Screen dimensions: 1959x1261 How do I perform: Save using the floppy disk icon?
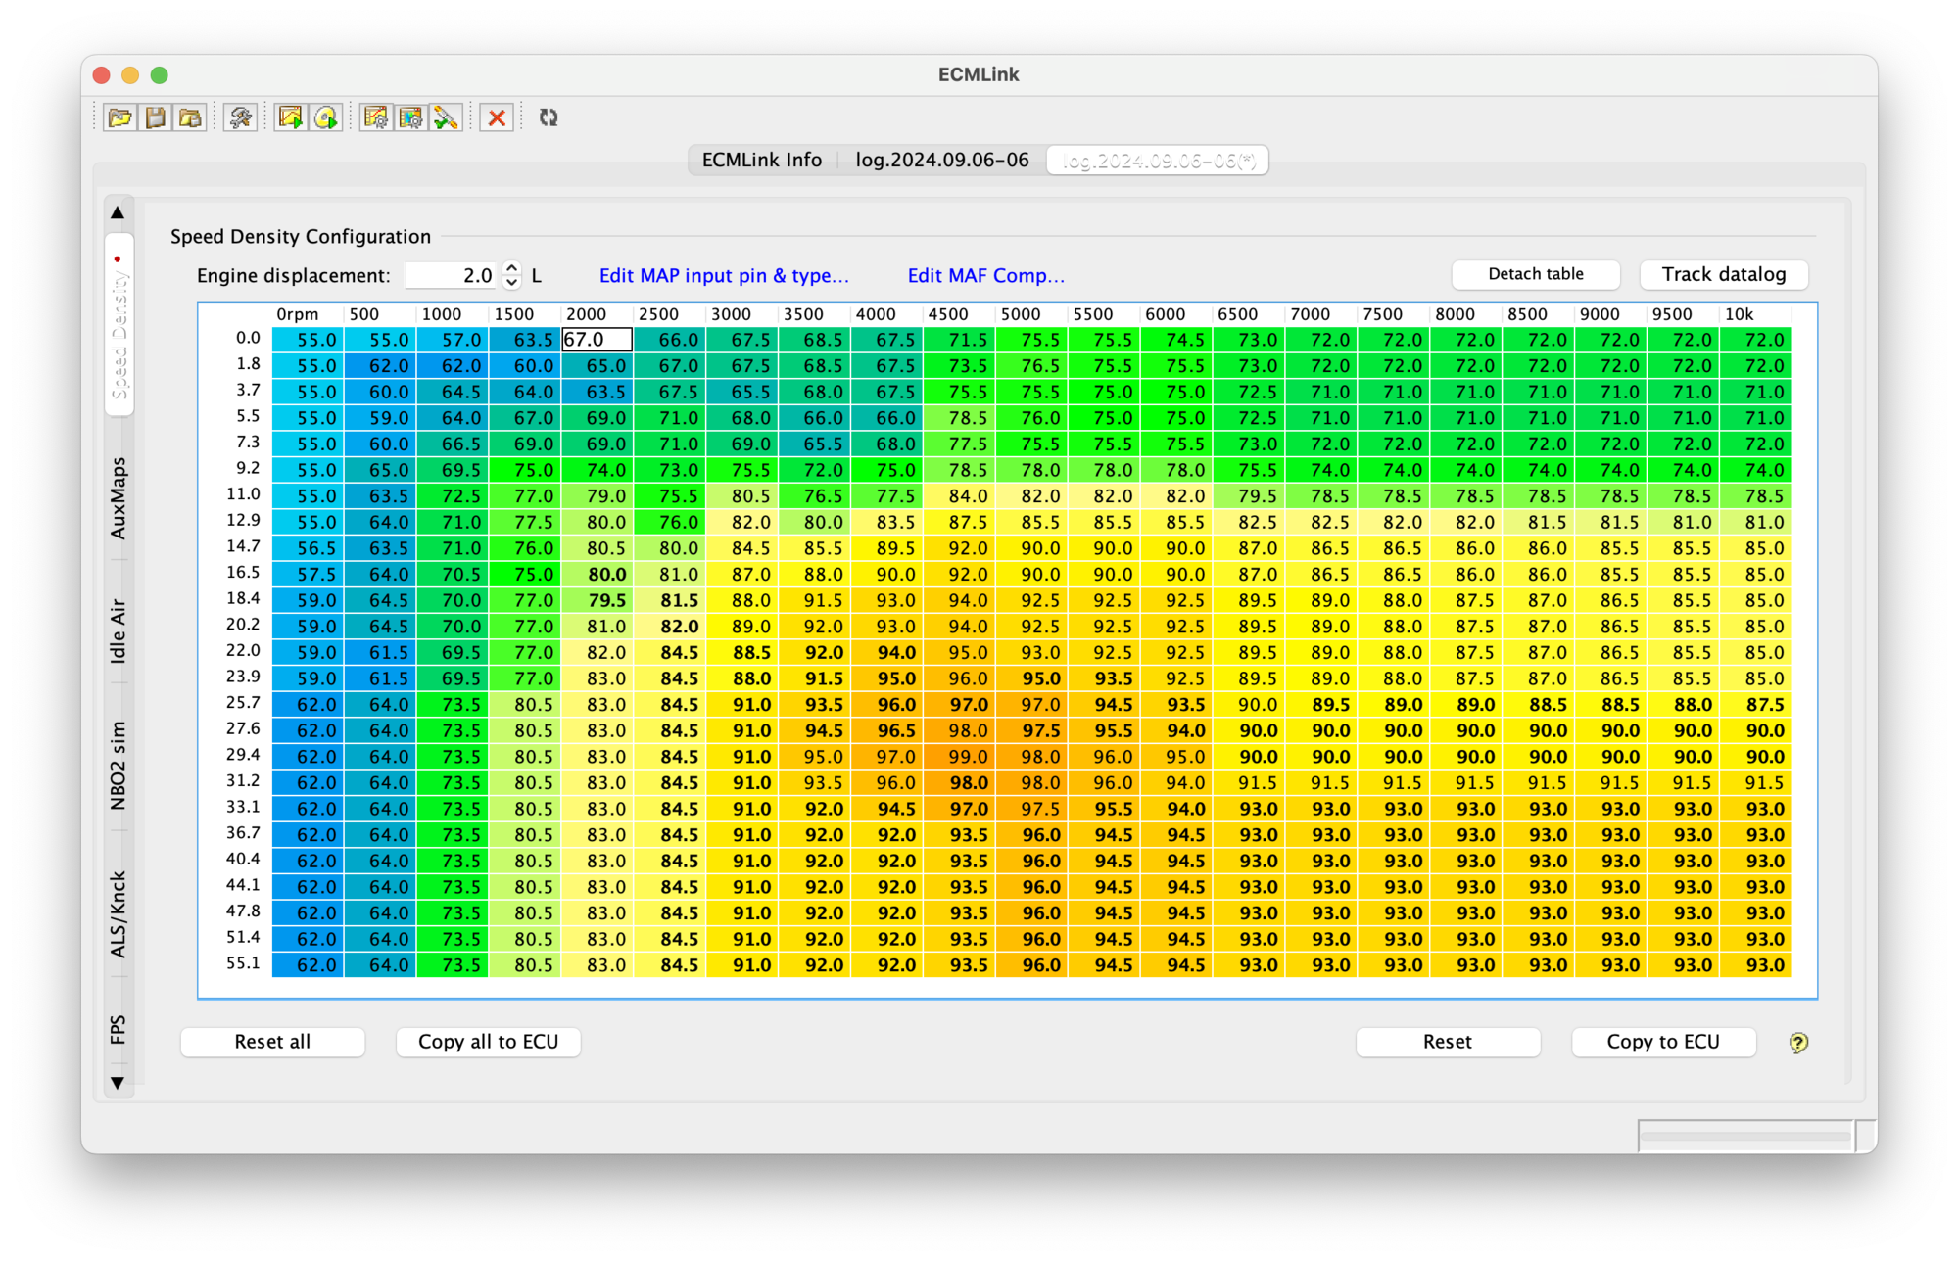click(156, 118)
